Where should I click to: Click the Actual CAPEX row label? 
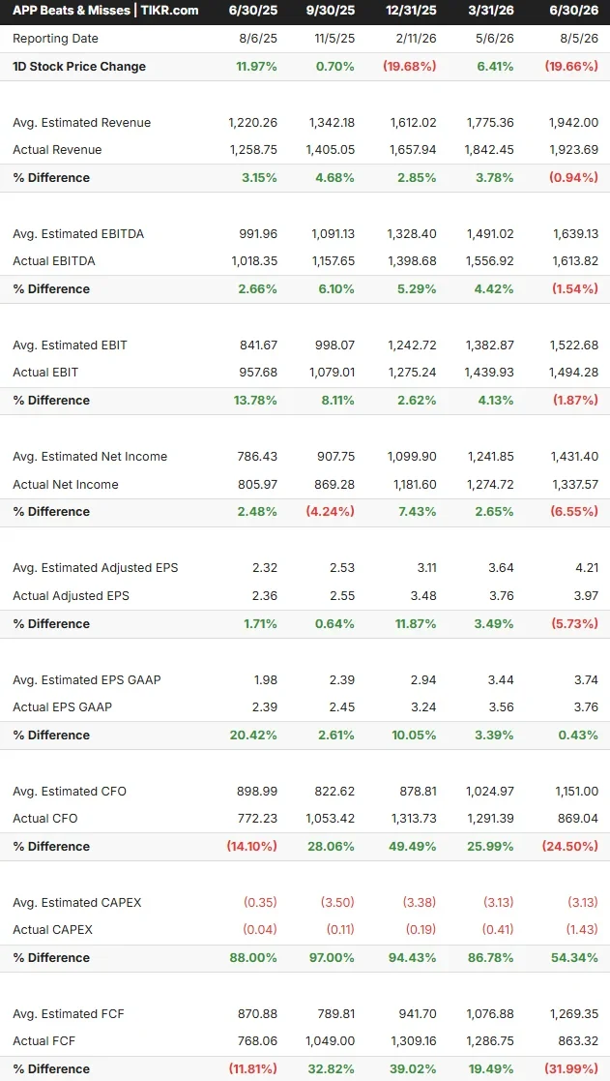(52, 930)
